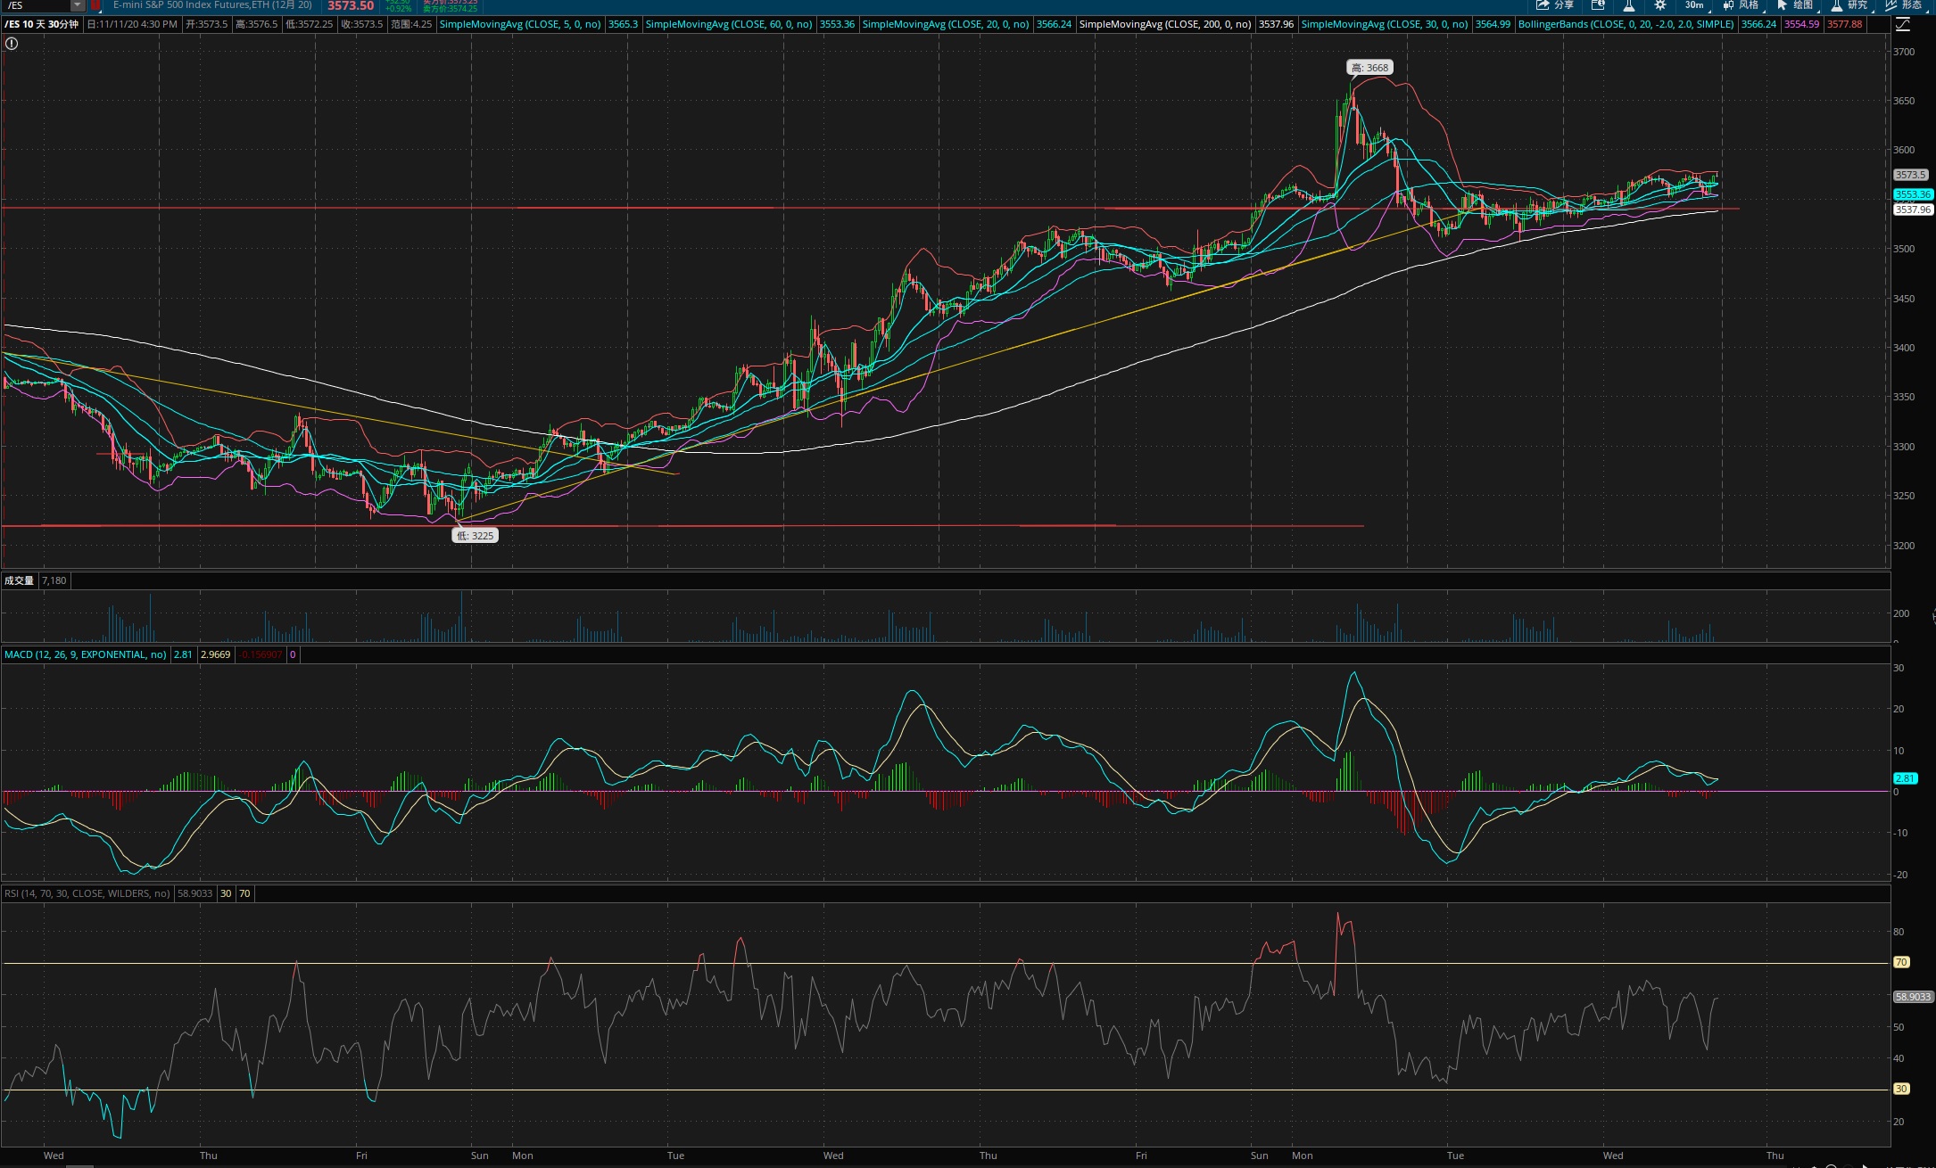Screen dimensions: 1936x1168
Task: Click the price axis scale icon at top right
Action: [x=1902, y=25]
